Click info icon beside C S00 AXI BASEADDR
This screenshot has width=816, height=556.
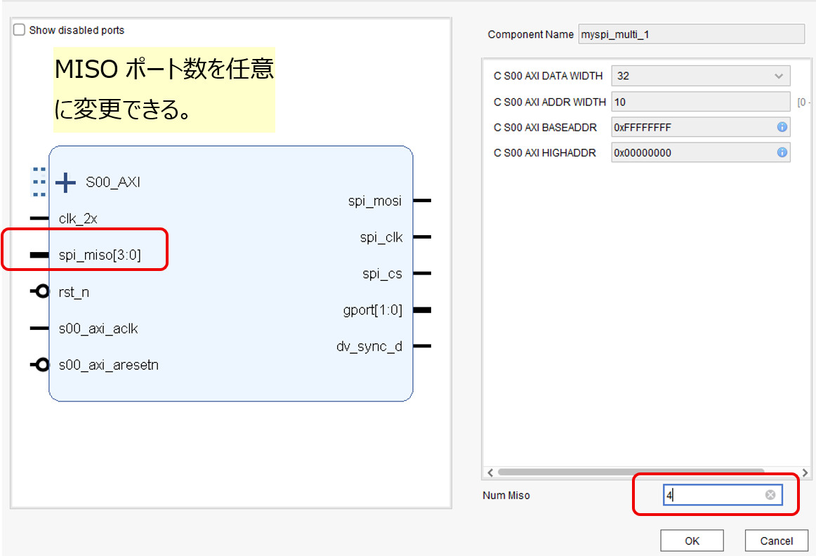[781, 127]
